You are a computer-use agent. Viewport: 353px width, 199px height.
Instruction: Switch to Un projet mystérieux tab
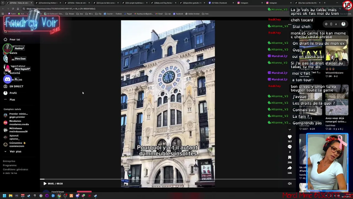(x=134, y=3)
